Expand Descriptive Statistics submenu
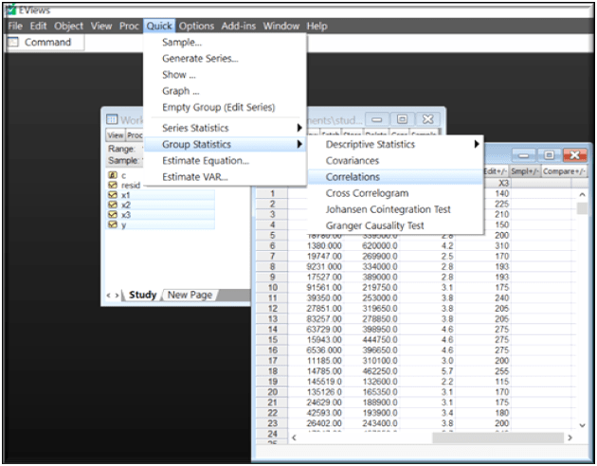 [395, 145]
